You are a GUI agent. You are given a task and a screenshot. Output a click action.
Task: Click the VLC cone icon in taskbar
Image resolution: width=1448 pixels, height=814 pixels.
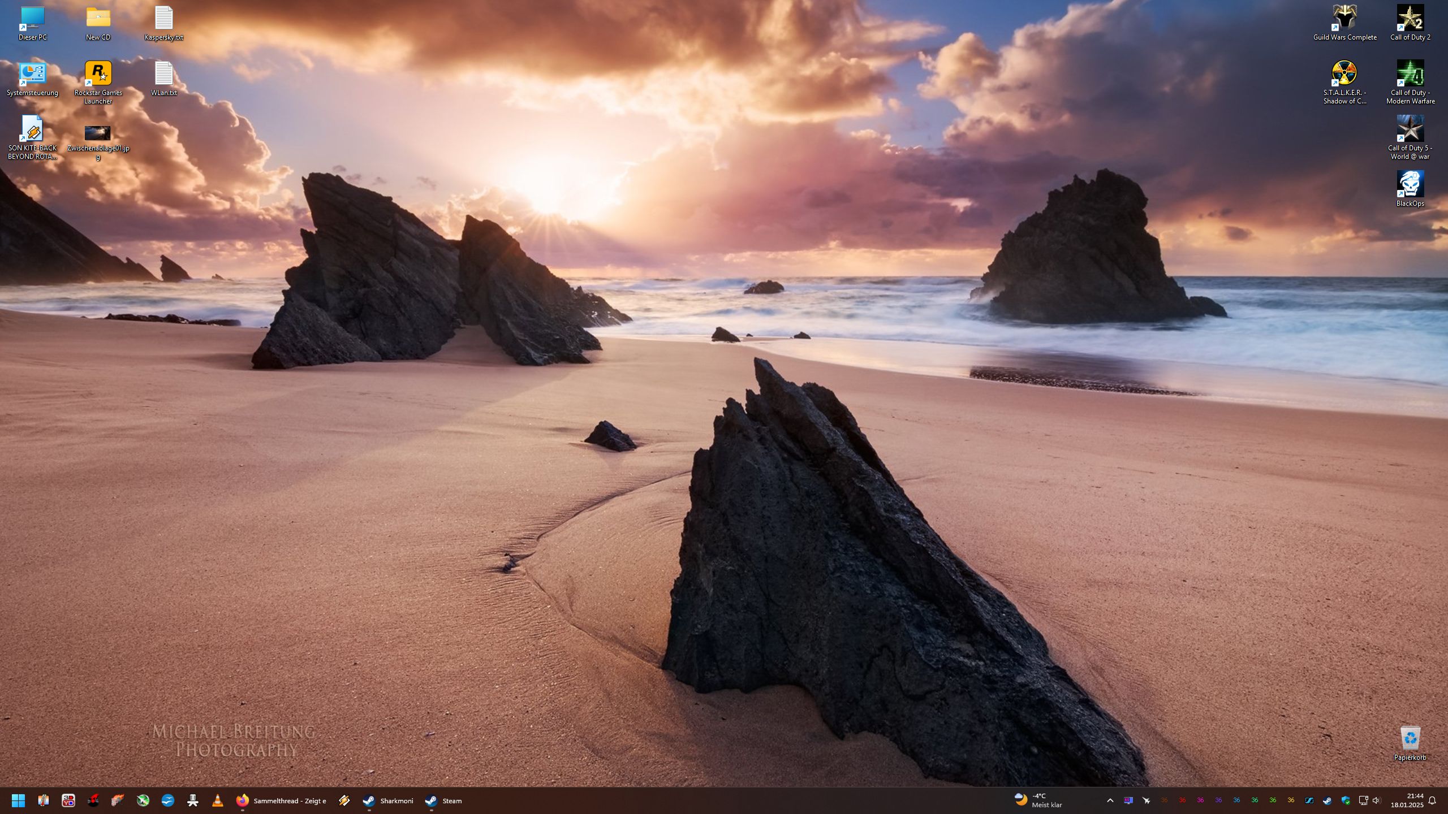click(x=218, y=800)
